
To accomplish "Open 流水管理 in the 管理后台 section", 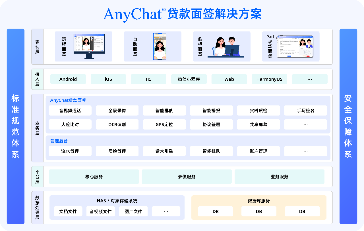I will (70, 151).
